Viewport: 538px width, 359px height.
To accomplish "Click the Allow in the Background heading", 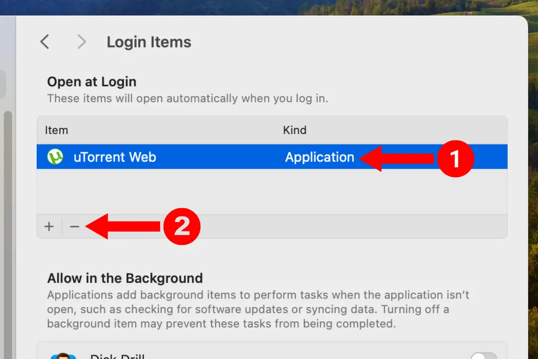I will 125,278.
